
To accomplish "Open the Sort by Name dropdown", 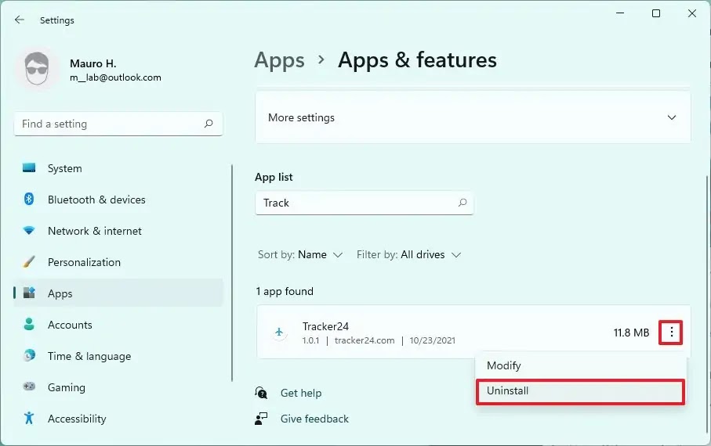I will [x=300, y=254].
